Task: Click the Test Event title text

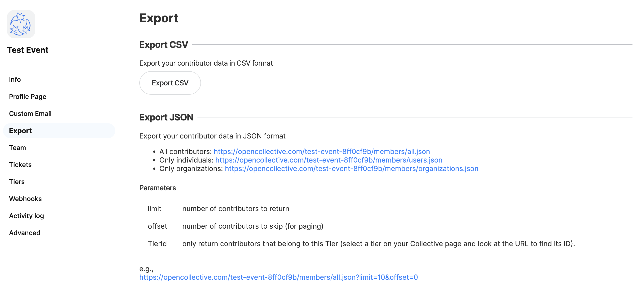Action: pos(28,50)
